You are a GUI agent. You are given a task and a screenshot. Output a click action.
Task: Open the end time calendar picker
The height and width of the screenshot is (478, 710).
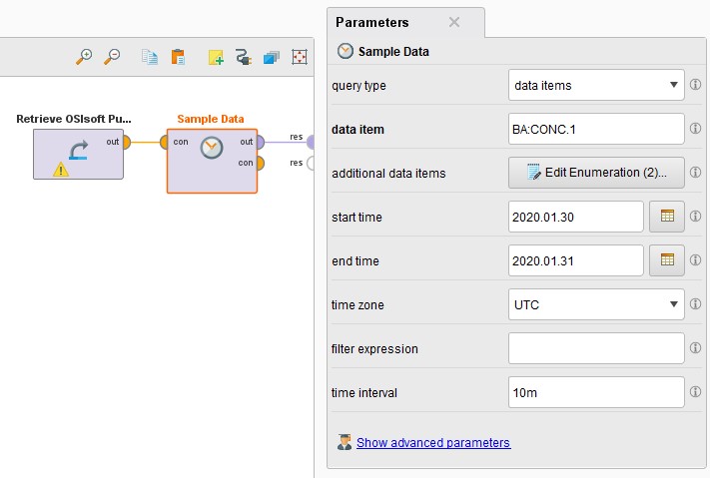[667, 260]
